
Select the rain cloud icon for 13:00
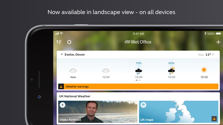(139, 71)
